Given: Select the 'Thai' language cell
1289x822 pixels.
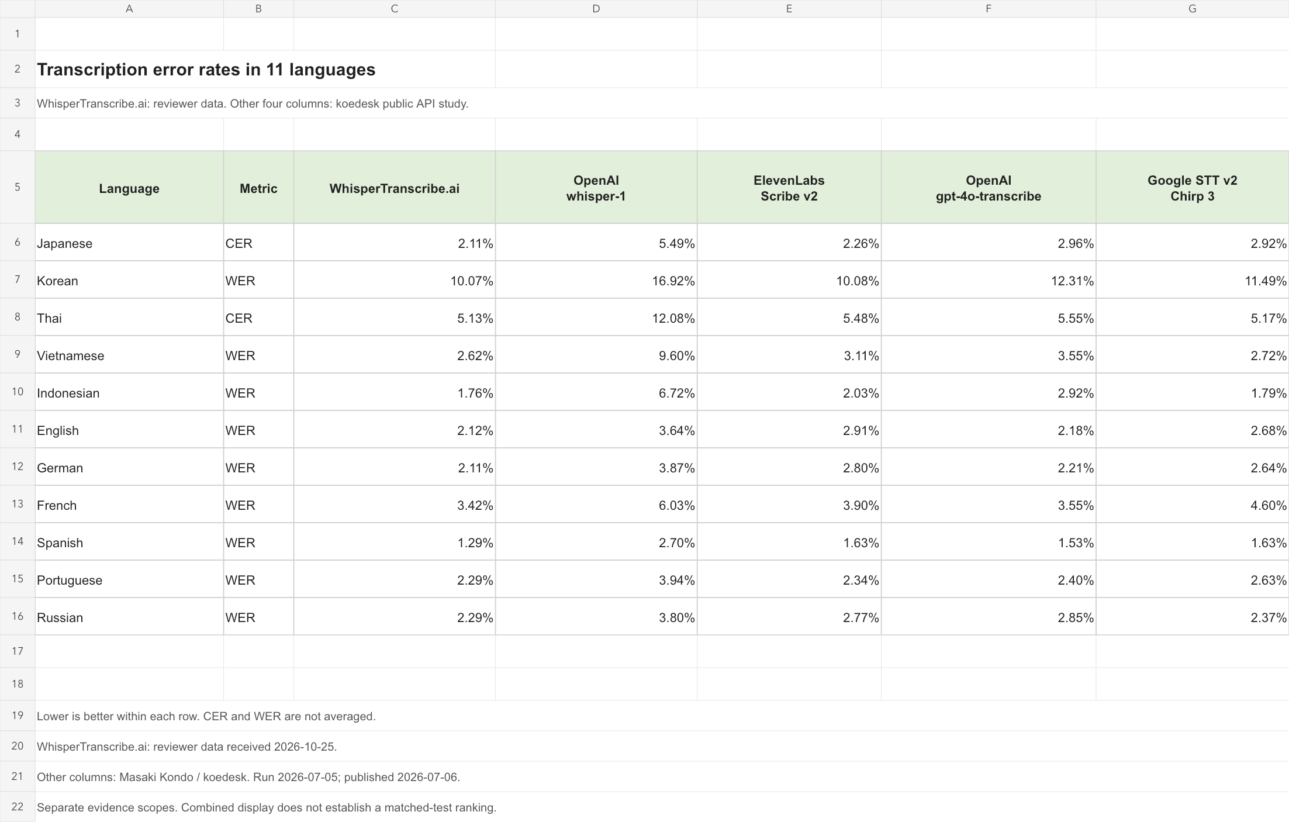Looking at the screenshot, I should [x=129, y=317].
